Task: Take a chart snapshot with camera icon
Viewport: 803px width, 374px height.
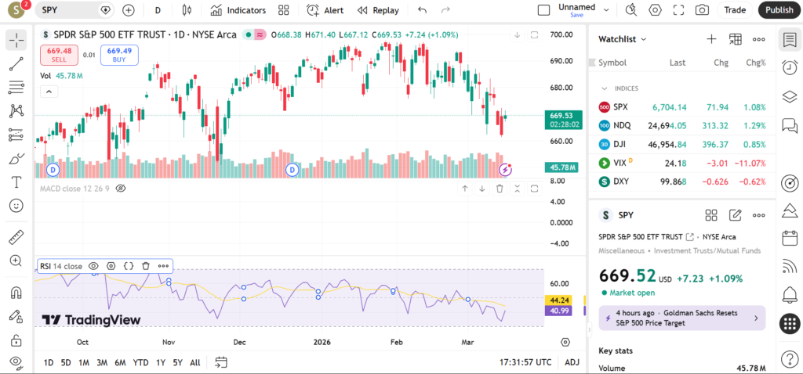Action: pyautogui.click(x=702, y=10)
